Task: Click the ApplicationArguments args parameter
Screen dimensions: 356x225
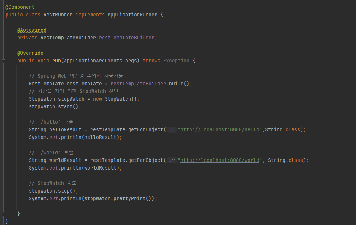Action: (x=100, y=61)
